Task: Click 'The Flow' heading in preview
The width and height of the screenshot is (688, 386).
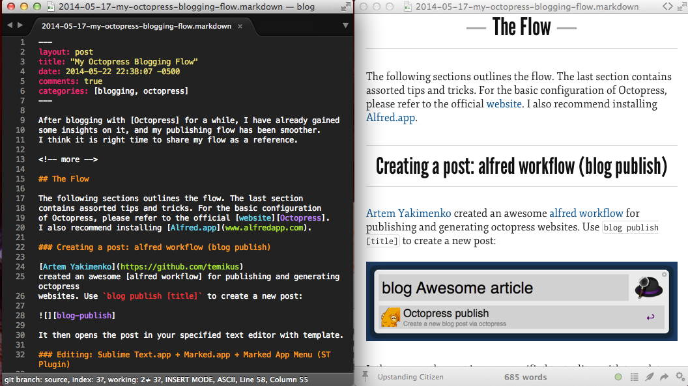Action: coord(521,27)
